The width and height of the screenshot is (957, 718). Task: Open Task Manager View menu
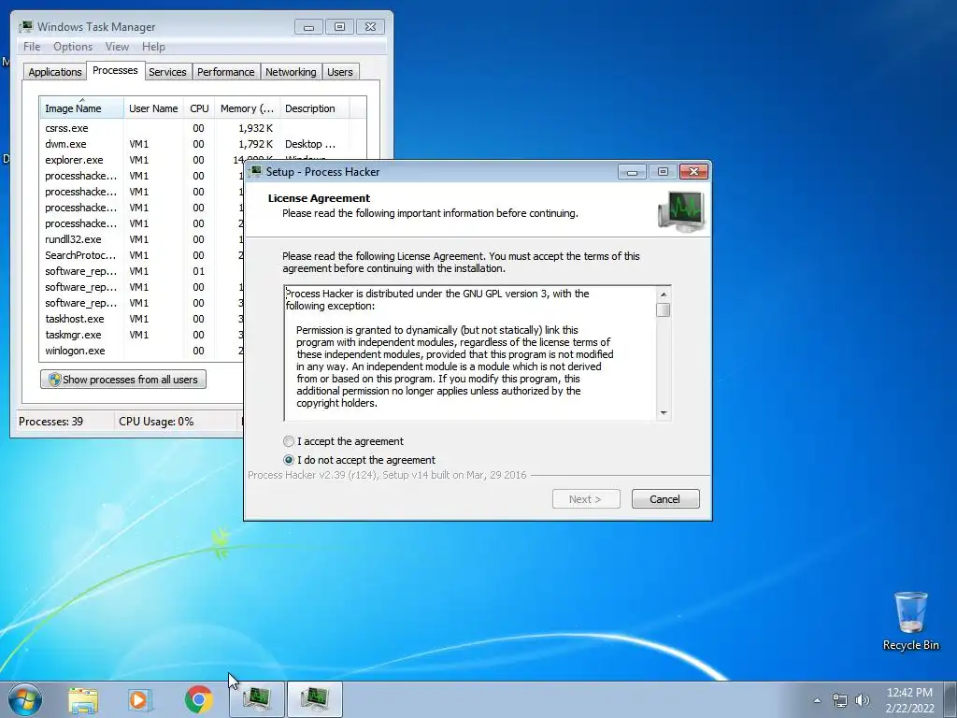[x=117, y=47]
